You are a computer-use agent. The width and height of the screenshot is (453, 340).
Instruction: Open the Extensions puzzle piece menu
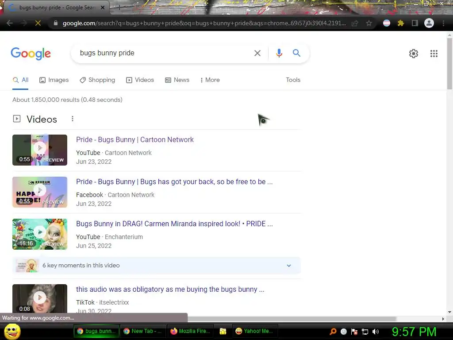[401, 23]
